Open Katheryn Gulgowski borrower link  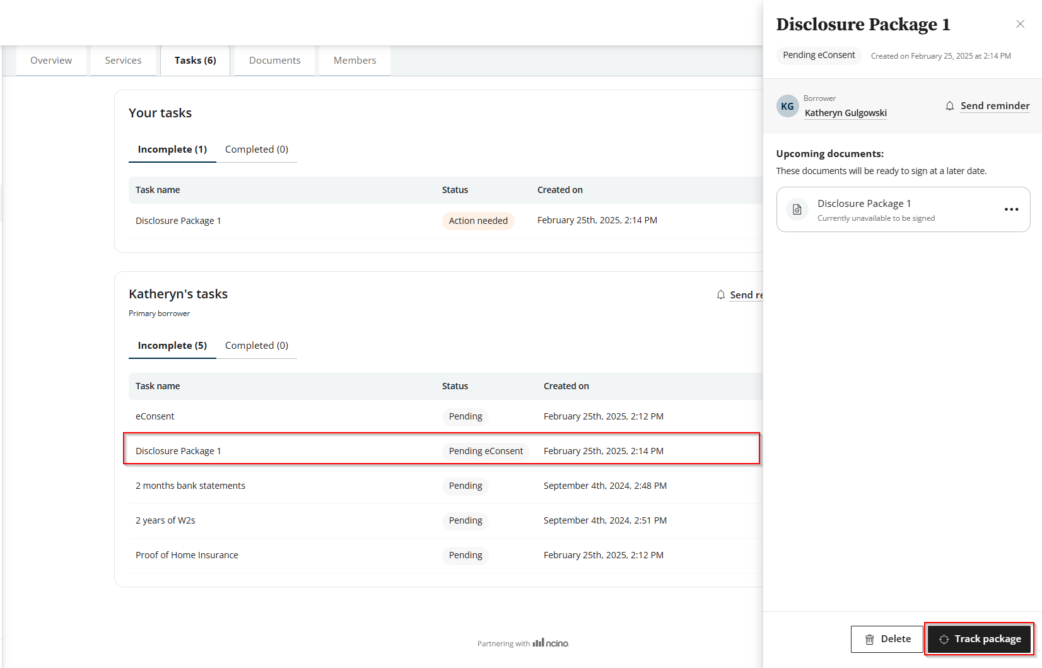pos(845,113)
